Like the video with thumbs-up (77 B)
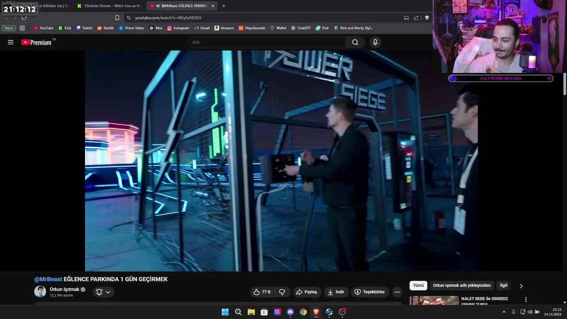Image resolution: width=567 pixels, height=319 pixels. (x=262, y=292)
